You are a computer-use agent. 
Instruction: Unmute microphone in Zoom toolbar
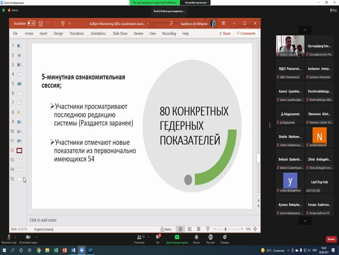click(8, 238)
